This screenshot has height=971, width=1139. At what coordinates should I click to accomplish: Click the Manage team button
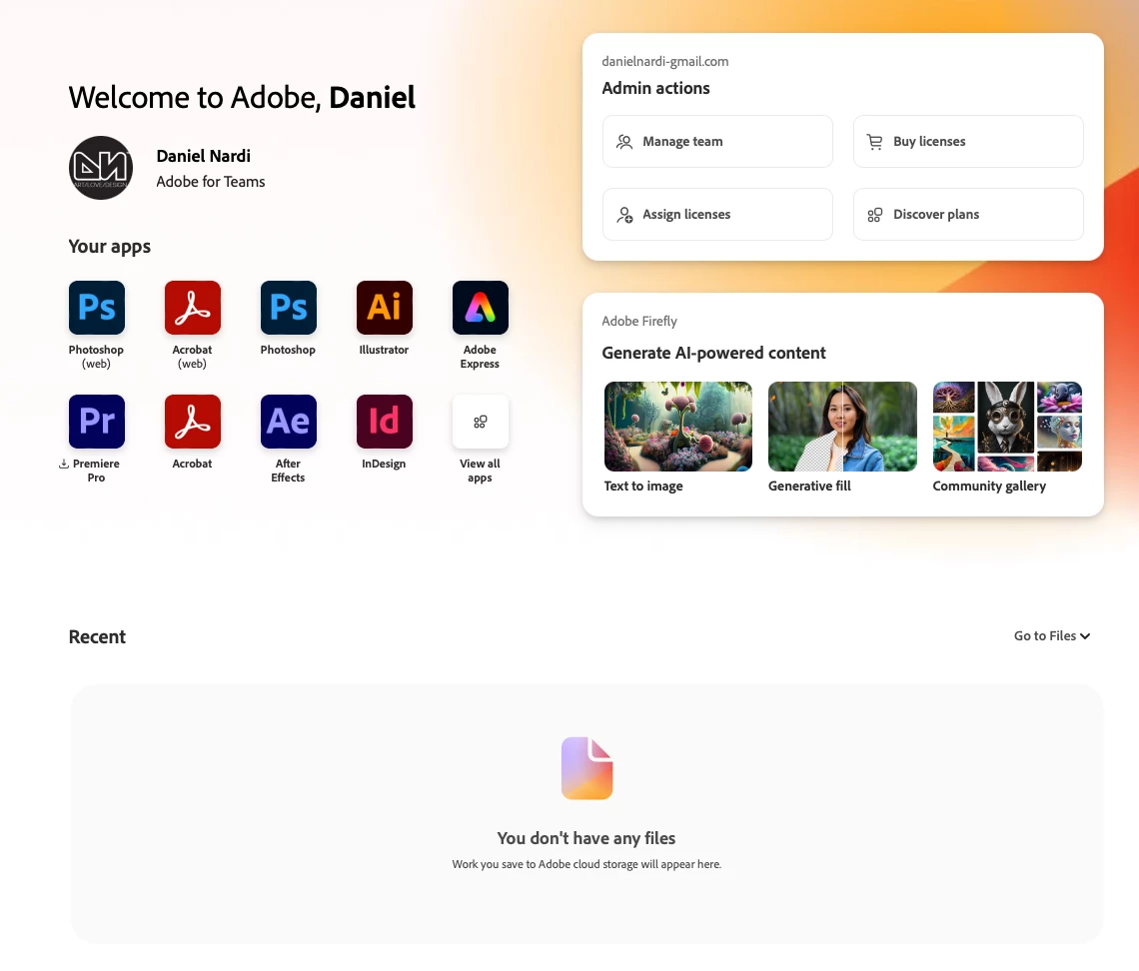click(717, 142)
